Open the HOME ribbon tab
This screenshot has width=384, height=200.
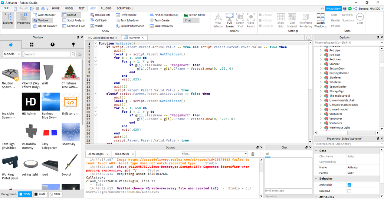[x=56, y=8]
